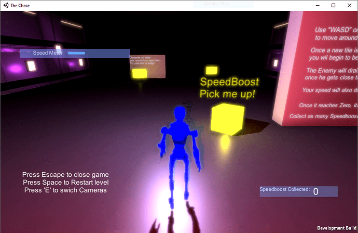
Task: Click the Speedboost Collected counter value 0
Action: click(316, 191)
